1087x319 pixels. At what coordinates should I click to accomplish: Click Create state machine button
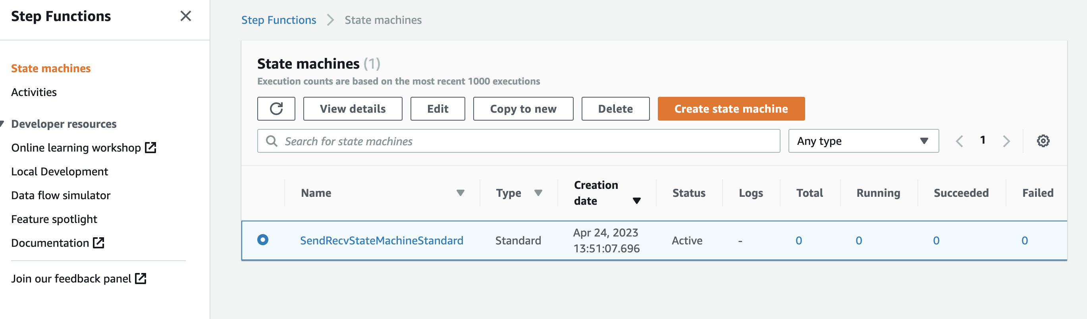[x=731, y=109]
